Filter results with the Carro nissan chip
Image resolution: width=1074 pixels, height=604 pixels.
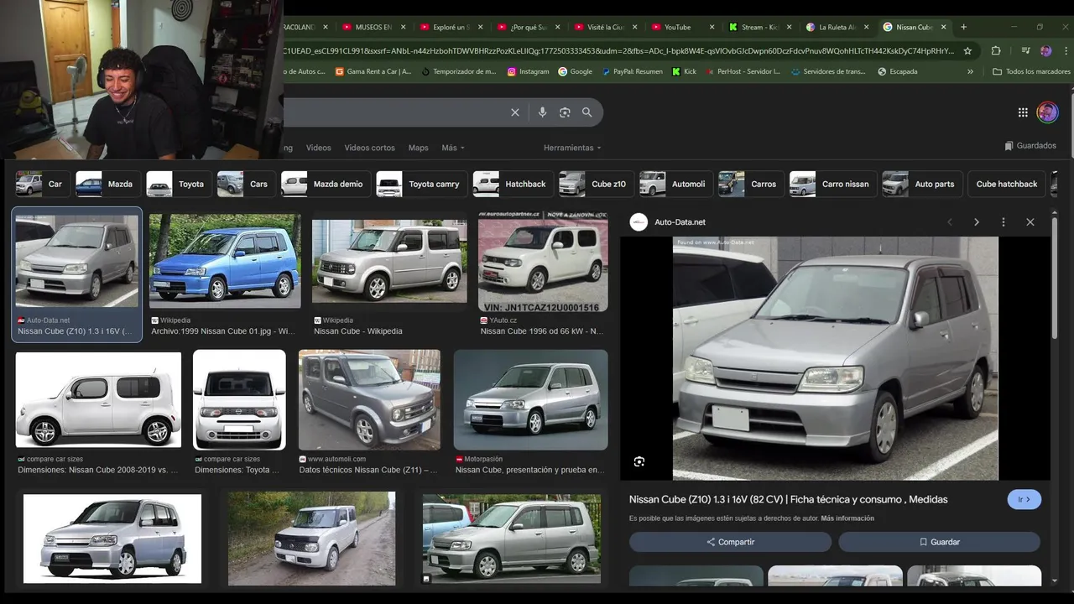(832, 184)
